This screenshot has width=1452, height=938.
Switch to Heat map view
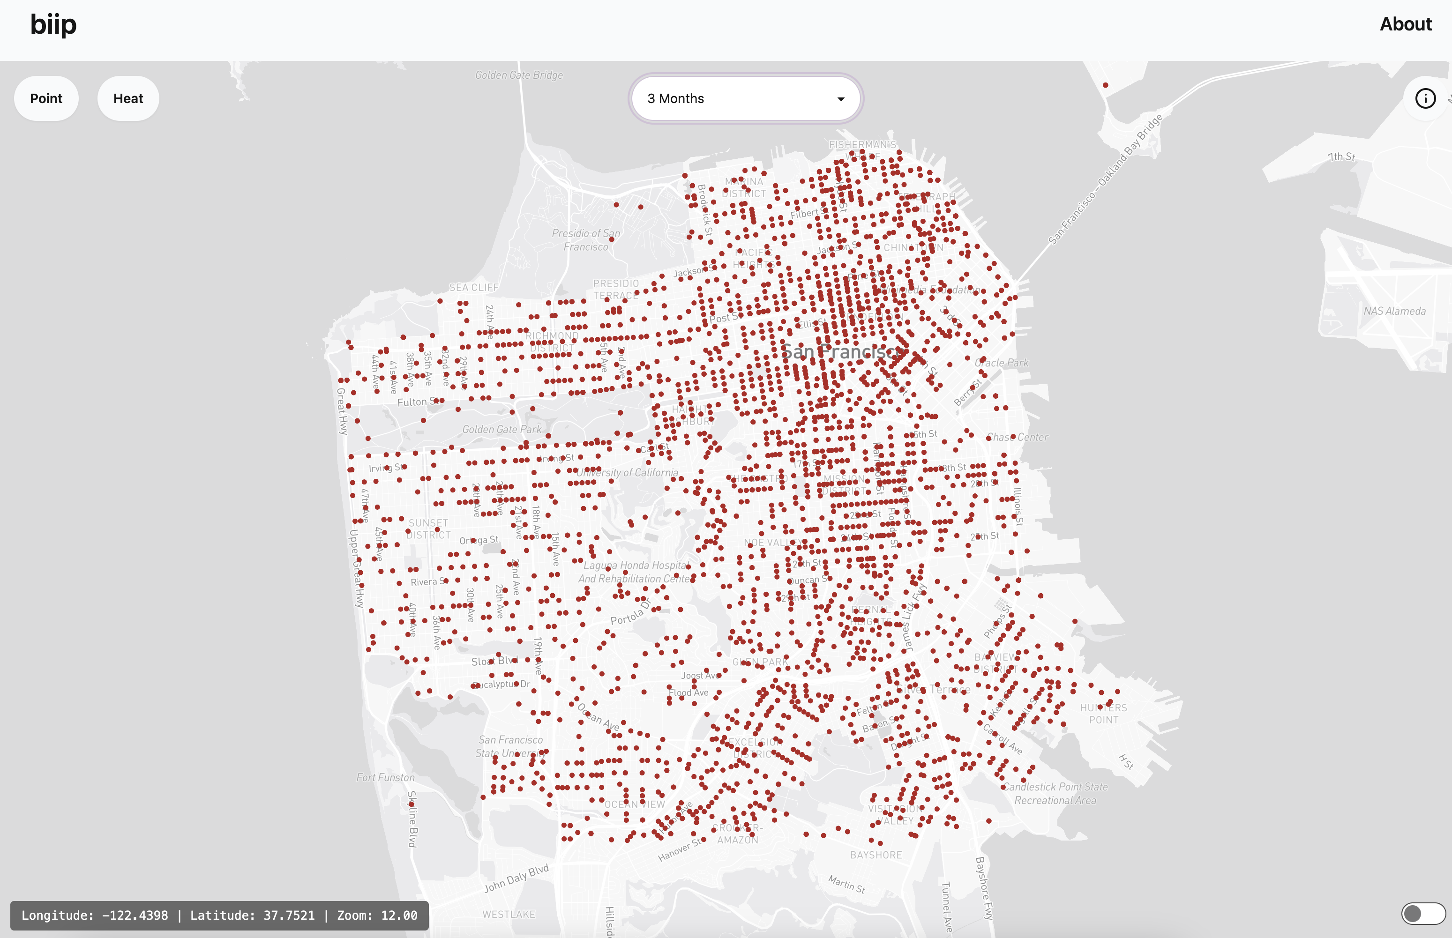128,99
